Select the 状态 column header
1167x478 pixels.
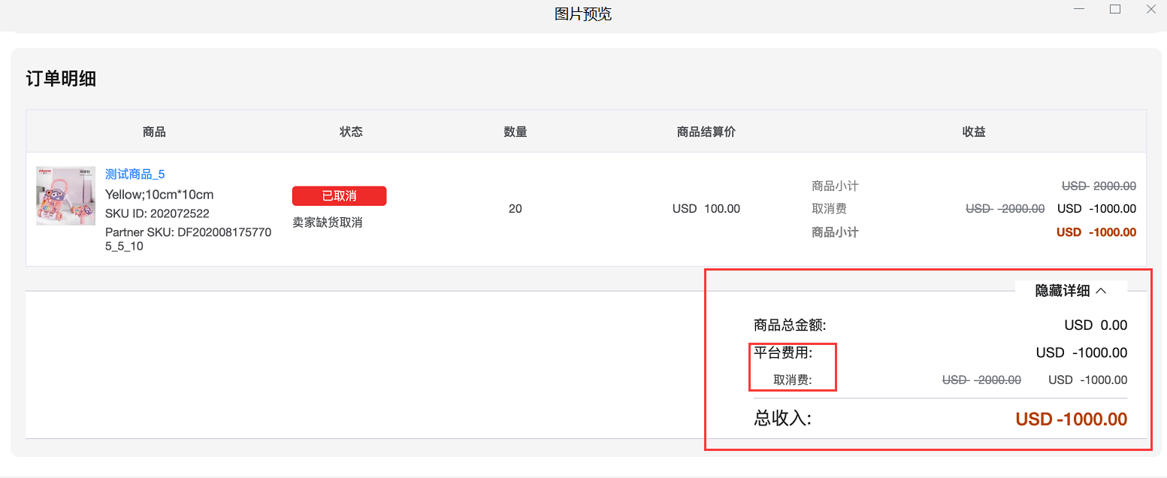pyautogui.click(x=351, y=131)
